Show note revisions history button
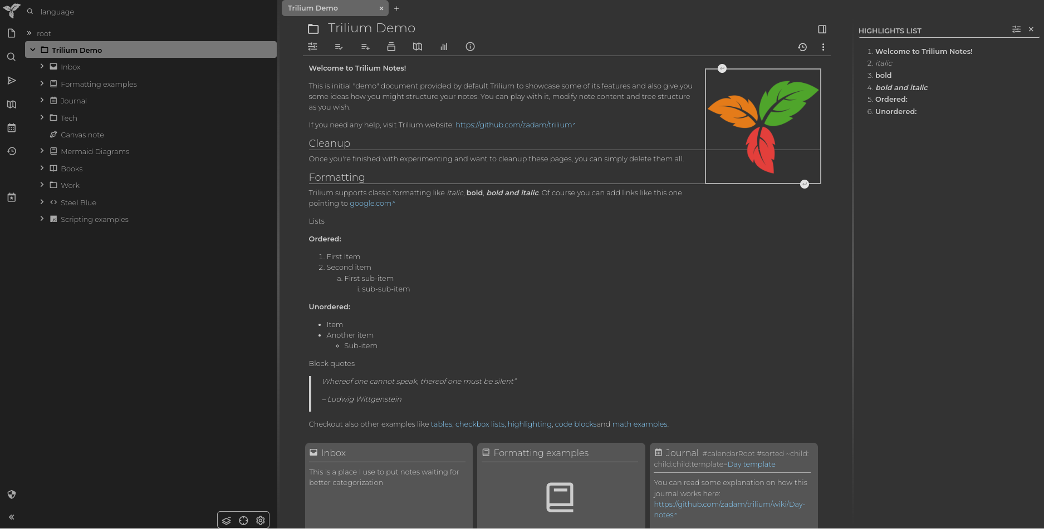The image size is (1044, 529). pyautogui.click(x=802, y=47)
